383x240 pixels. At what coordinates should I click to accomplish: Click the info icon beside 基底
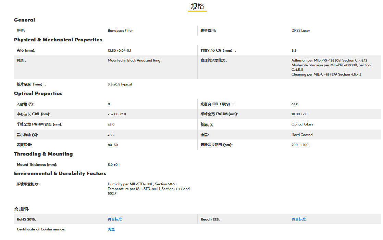pos(211,124)
